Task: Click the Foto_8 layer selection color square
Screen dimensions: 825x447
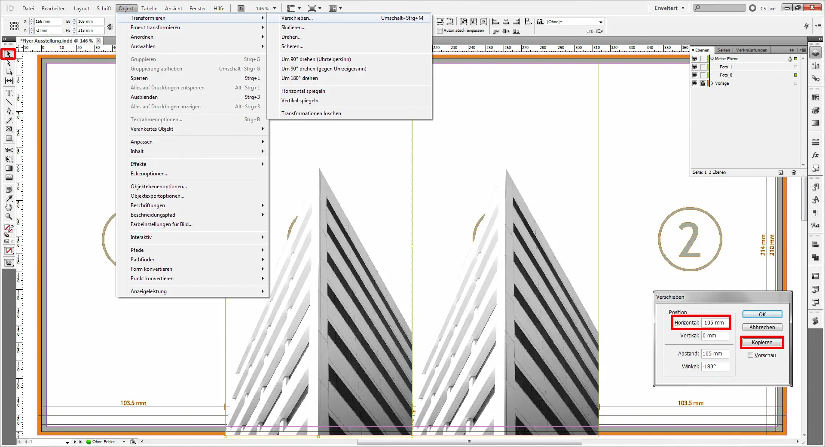Action: pyautogui.click(x=795, y=75)
